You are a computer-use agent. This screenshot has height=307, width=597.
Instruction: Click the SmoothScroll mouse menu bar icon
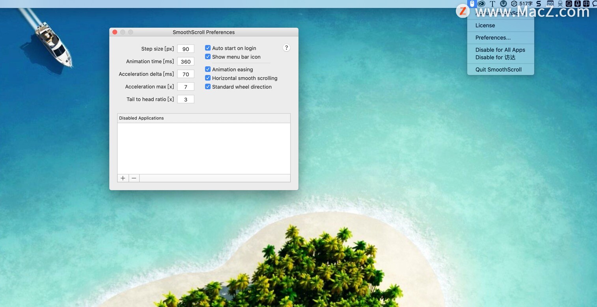pos(472,4)
